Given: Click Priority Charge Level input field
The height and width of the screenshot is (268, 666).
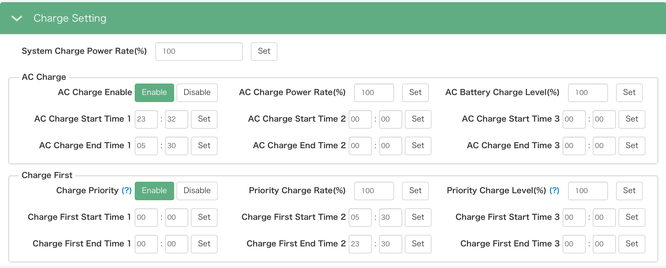Looking at the screenshot, I should click(x=588, y=191).
